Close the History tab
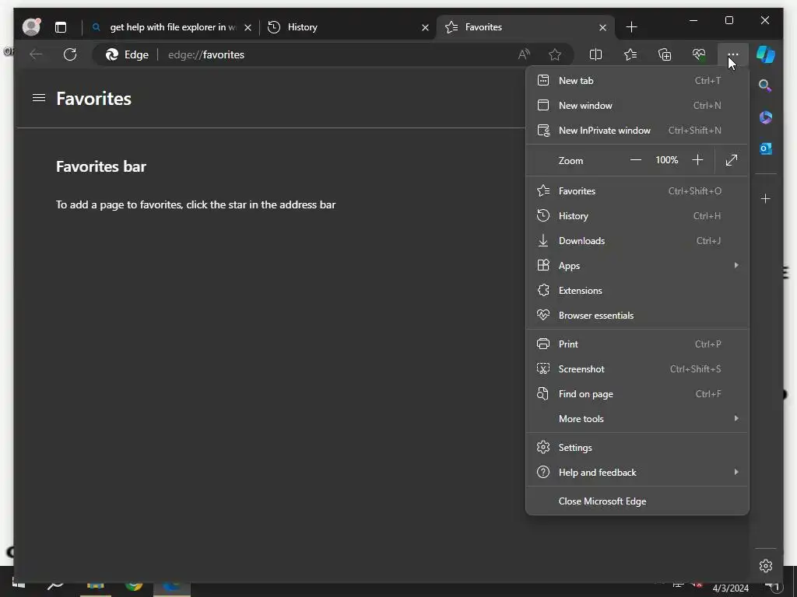Image resolution: width=797 pixels, height=597 pixels. pos(426,27)
